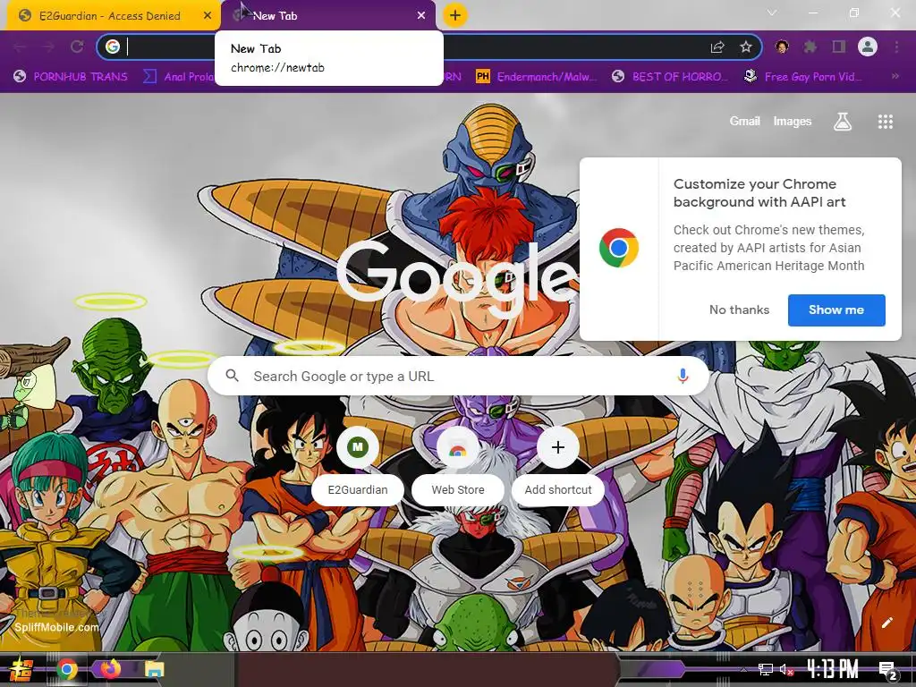
Task: Click No thanks in the promo
Action: (739, 310)
